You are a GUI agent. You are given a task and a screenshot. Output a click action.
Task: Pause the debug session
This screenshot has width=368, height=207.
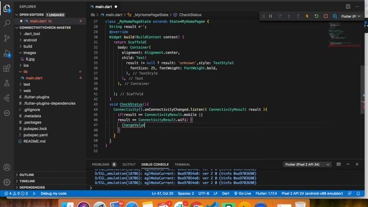click(270, 16)
